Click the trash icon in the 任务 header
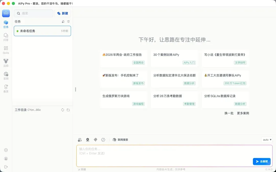 (x=68, y=22)
